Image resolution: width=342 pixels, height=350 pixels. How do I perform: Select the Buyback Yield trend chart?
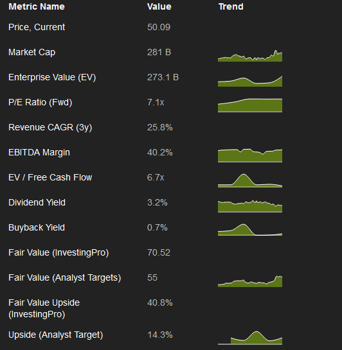[250, 230]
